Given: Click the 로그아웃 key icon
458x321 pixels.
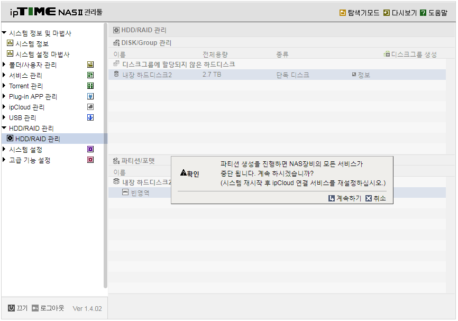Looking at the screenshot, I should pyautogui.click(x=35, y=308).
